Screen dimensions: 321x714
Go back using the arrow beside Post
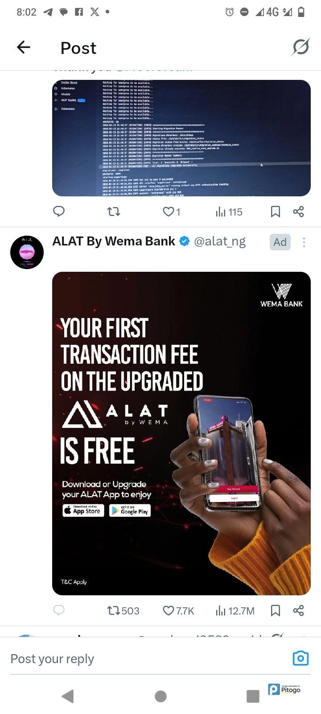coord(23,47)
